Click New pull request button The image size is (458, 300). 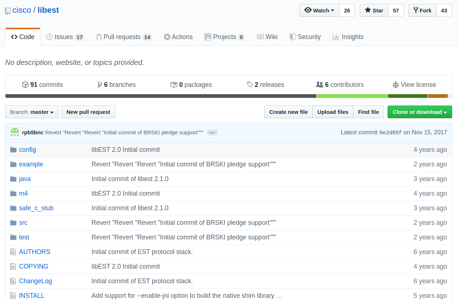88,112
